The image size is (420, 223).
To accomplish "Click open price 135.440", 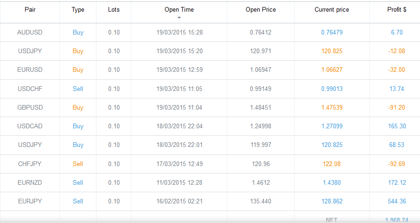I will click(x=261, y=201).
